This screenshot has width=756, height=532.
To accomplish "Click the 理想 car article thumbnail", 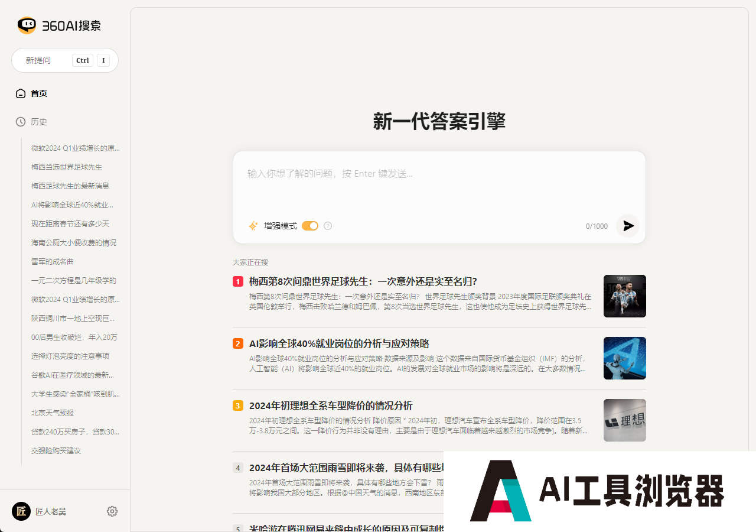I will click(x=625, y=420).
